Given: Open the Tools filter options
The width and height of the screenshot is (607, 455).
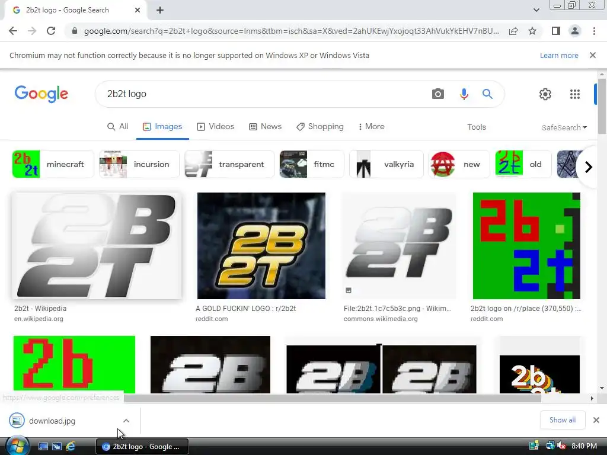Looking at the screenshot, I should pos(477,127).
